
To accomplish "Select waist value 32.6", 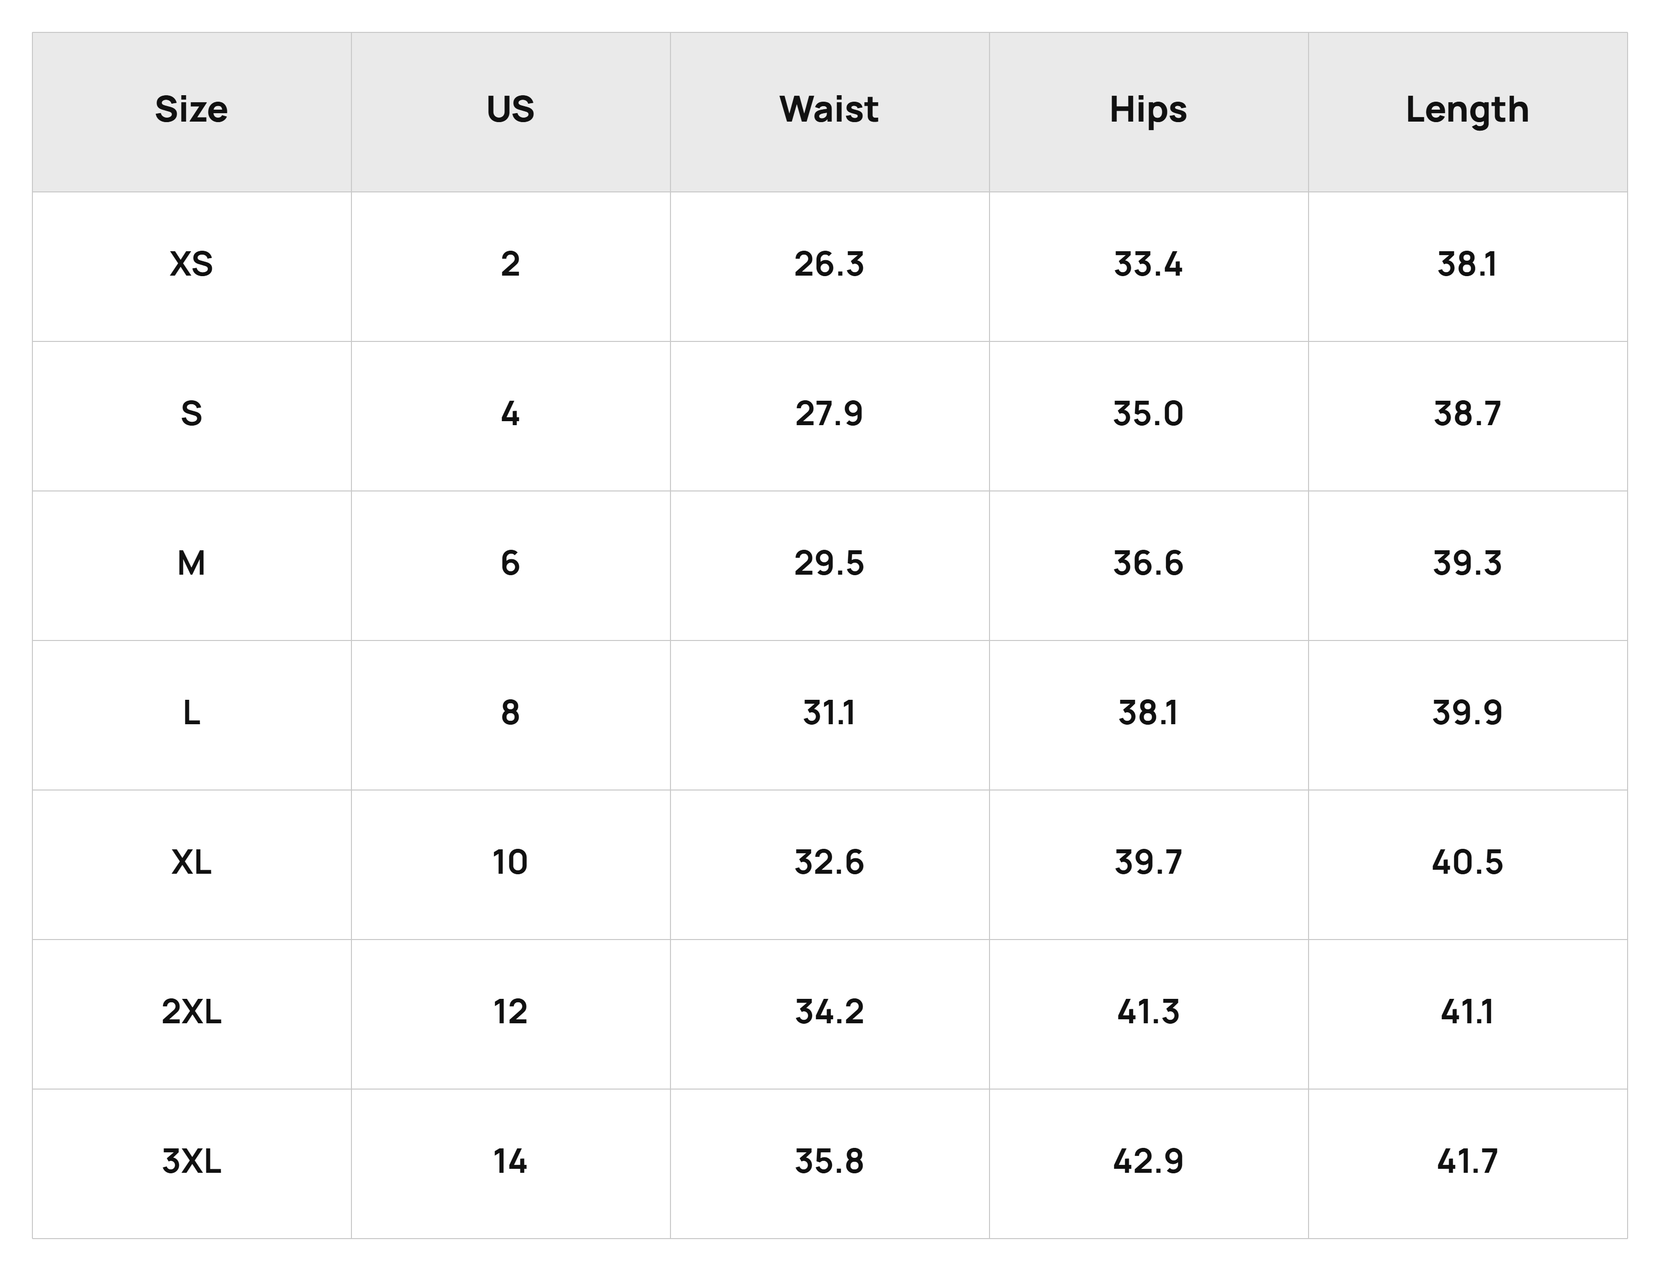I will pos(829,864).
